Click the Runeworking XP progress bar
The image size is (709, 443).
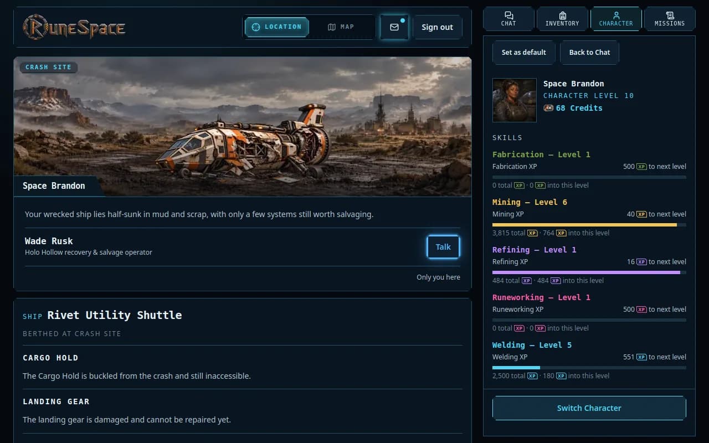click(x=589, y=320)
